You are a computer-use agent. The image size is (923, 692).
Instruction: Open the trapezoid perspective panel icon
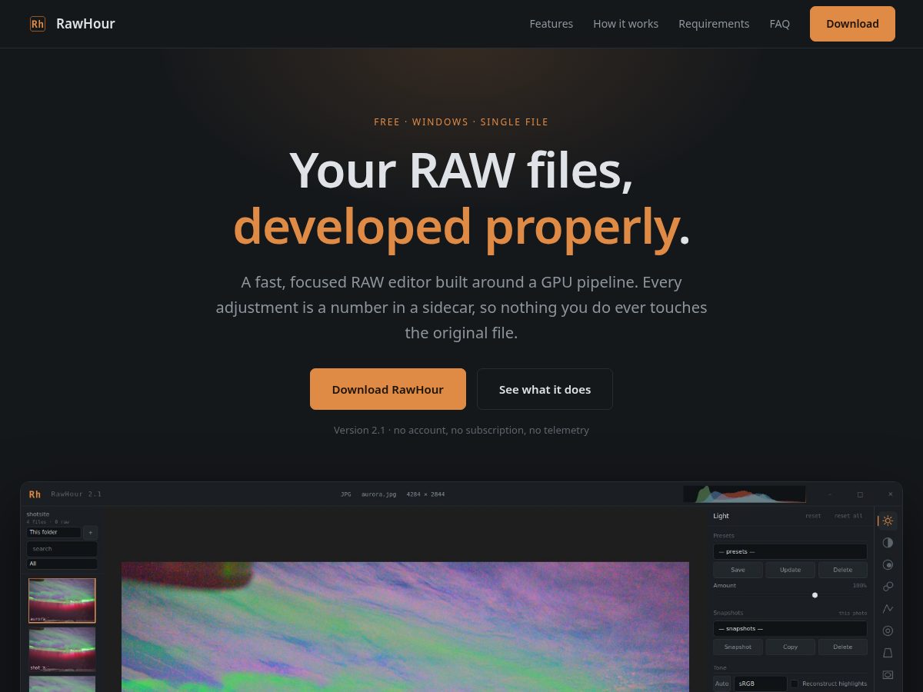(x=888, y=653)
